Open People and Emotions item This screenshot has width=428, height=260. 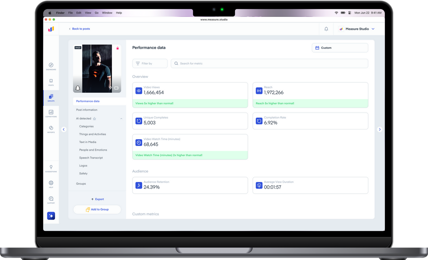[x=93, y=150]
